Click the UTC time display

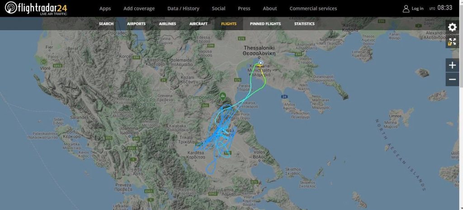click(x=441, y=8)
